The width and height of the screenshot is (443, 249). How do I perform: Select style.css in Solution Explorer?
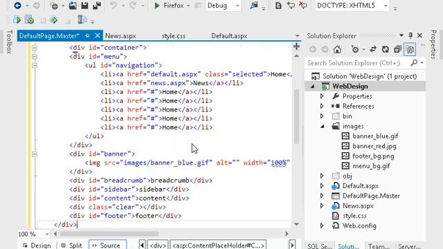(354, 216)
